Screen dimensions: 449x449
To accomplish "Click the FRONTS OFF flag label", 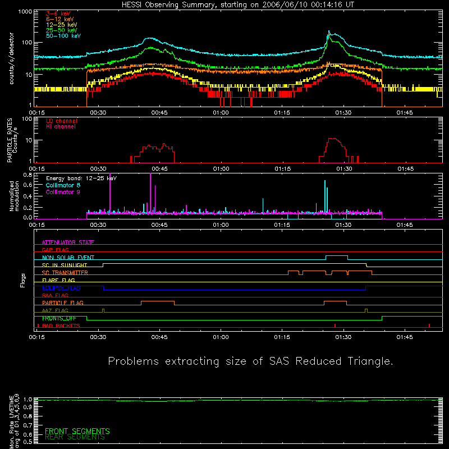I will pyautogui.click(x=59, y=318).
